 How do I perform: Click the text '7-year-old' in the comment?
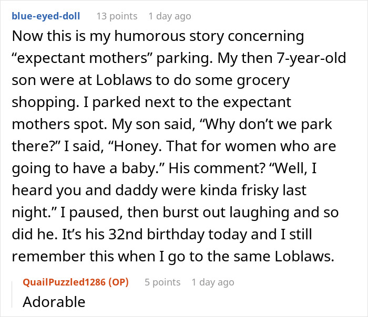point(311,58)
